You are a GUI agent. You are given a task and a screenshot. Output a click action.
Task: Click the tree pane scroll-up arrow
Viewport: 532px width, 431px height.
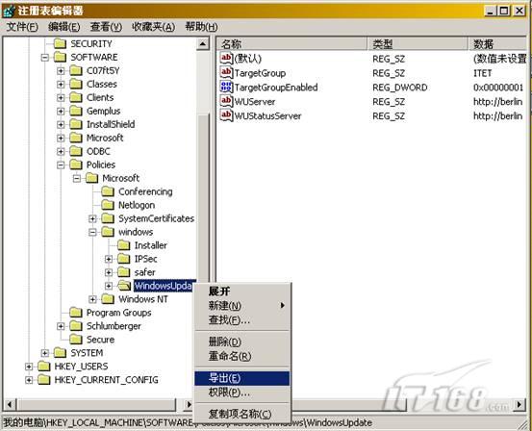(x=203, y=44)
